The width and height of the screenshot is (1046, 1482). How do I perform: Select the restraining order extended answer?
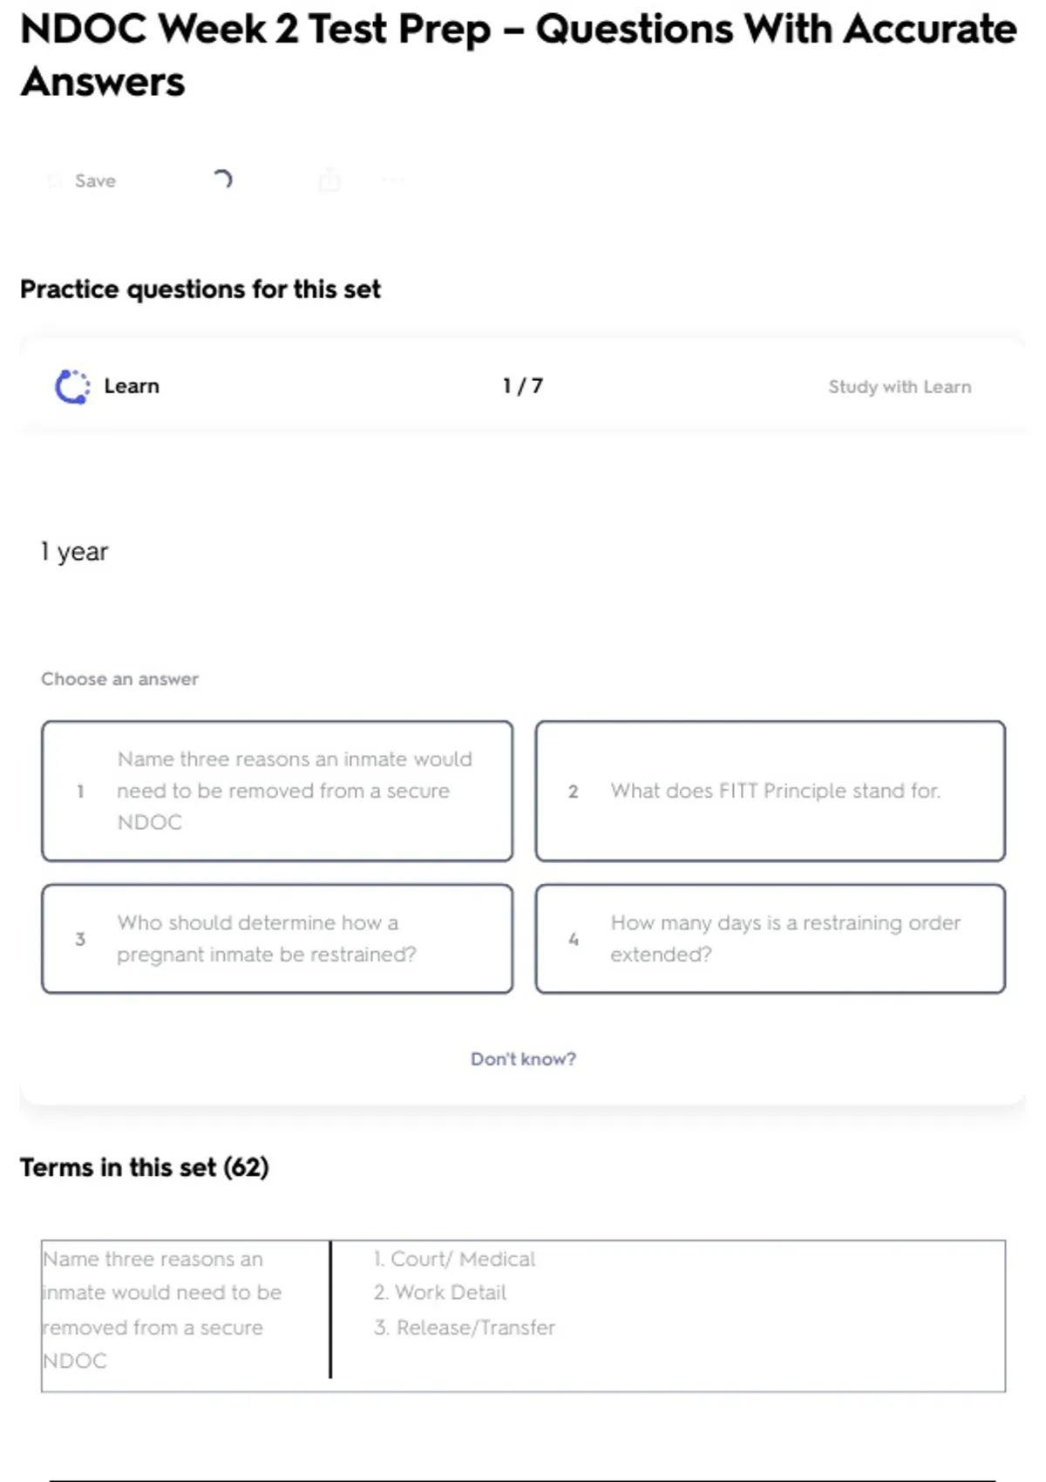pyautogui.click(x=770, y=939)
